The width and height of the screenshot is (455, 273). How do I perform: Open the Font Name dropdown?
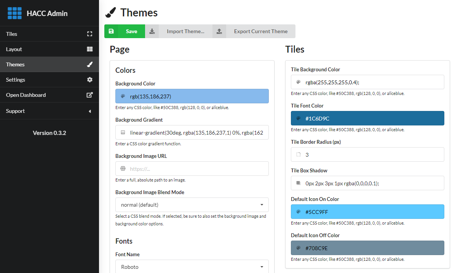(x=192, y=267)
